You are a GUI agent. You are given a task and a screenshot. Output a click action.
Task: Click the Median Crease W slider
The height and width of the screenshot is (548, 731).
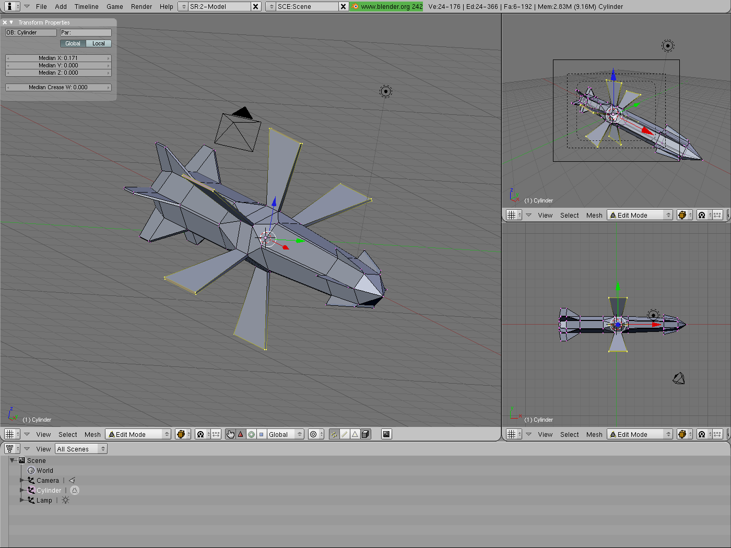tap(58, 88)
